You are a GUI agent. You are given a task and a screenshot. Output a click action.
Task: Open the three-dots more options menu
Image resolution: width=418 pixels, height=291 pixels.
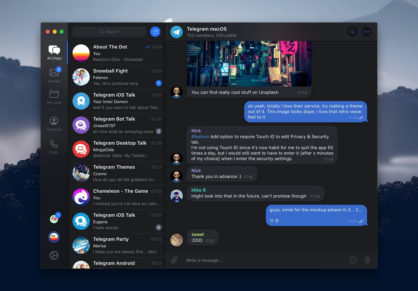point(367,32)
